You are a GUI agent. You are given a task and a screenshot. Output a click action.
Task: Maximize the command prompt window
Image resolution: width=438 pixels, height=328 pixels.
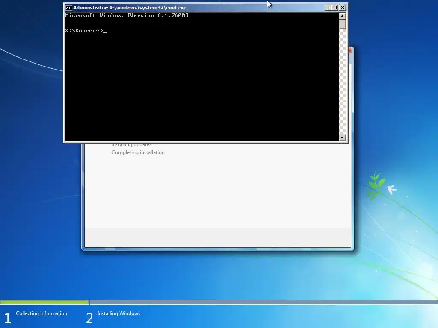334,8
